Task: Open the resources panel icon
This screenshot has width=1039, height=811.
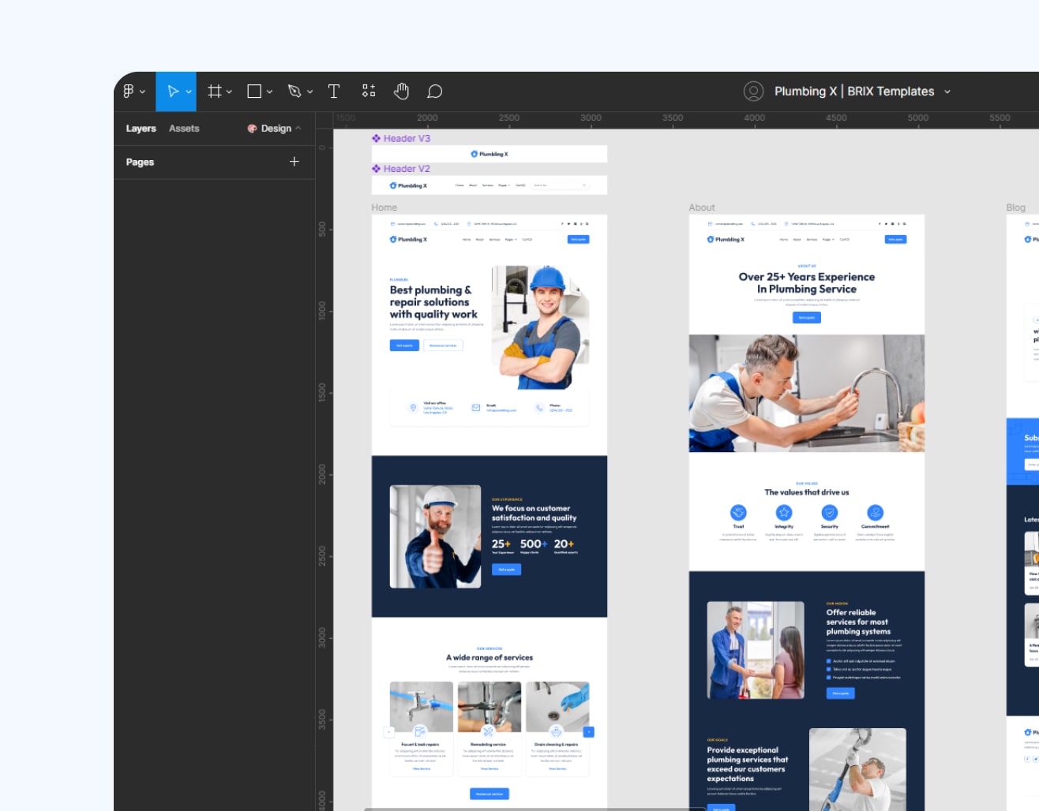Action: tap(368, 91)
